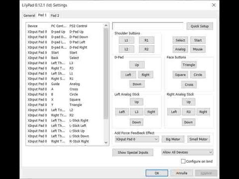Screen dimensions: 239x179
Task: Click the Select button binding
Action: pos(180,40)
